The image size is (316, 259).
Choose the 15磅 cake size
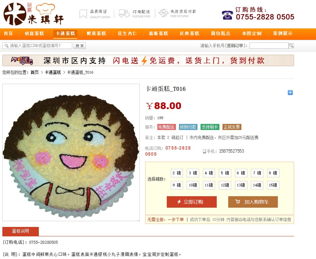(273, 185)
